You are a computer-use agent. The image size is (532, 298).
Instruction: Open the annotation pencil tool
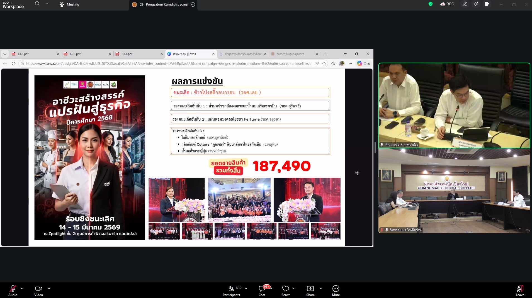[465, 4]
